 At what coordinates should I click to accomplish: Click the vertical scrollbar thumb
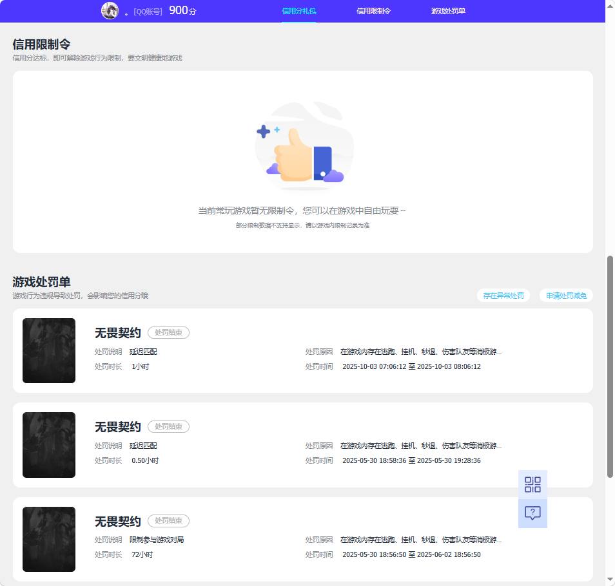[x=610, y=366]
